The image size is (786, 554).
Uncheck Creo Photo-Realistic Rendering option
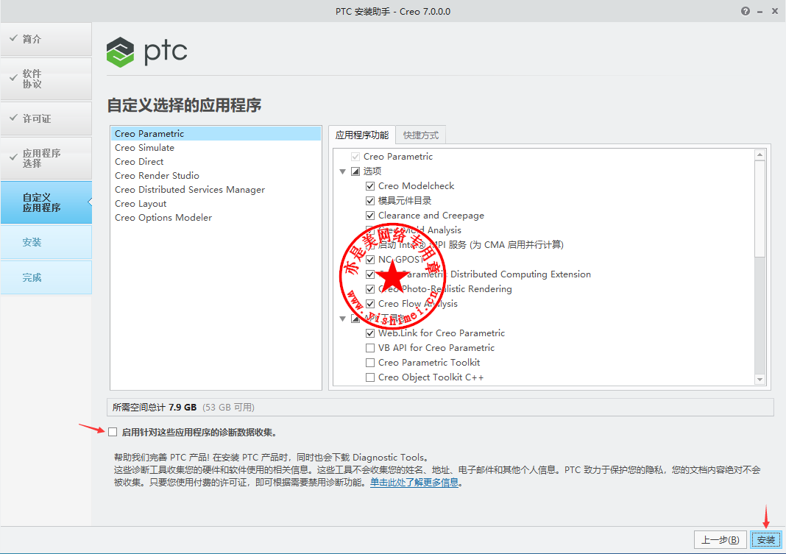click(x=370, y=289)
